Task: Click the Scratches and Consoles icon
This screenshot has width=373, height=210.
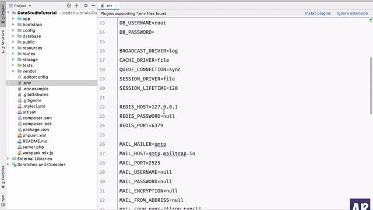Action: pyautogui.click(x=14, y=164)
